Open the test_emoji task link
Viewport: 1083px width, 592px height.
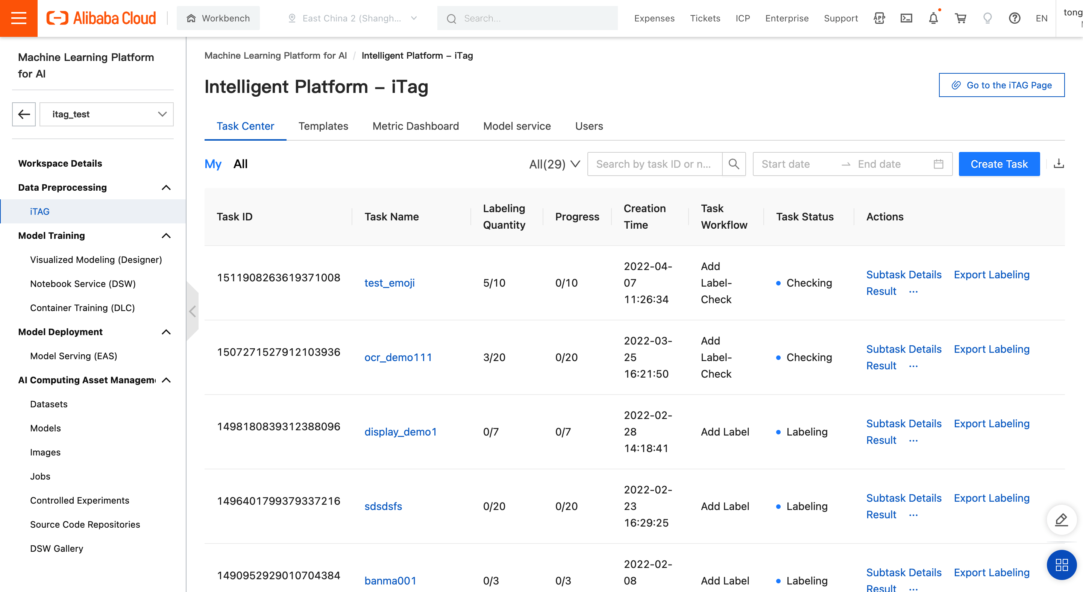389,282
